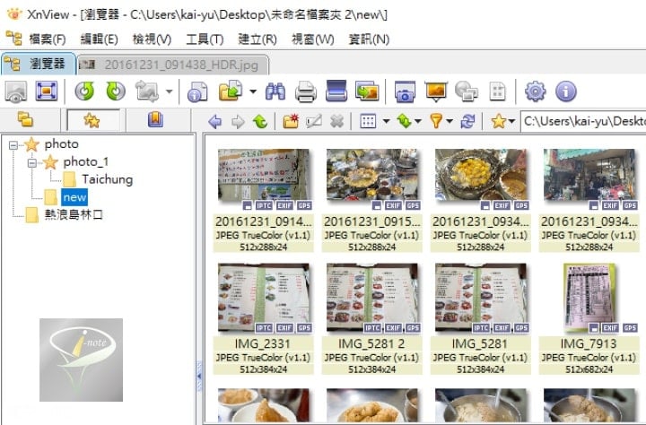This screenshot has height=425, width=646.
Task: Create a new folder icon
Action: pyautogui.click(x=291, y=121)
